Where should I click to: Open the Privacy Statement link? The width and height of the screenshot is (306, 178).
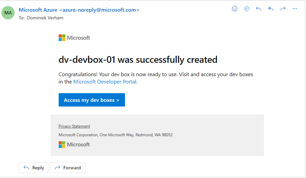click(x=74, y=126)
